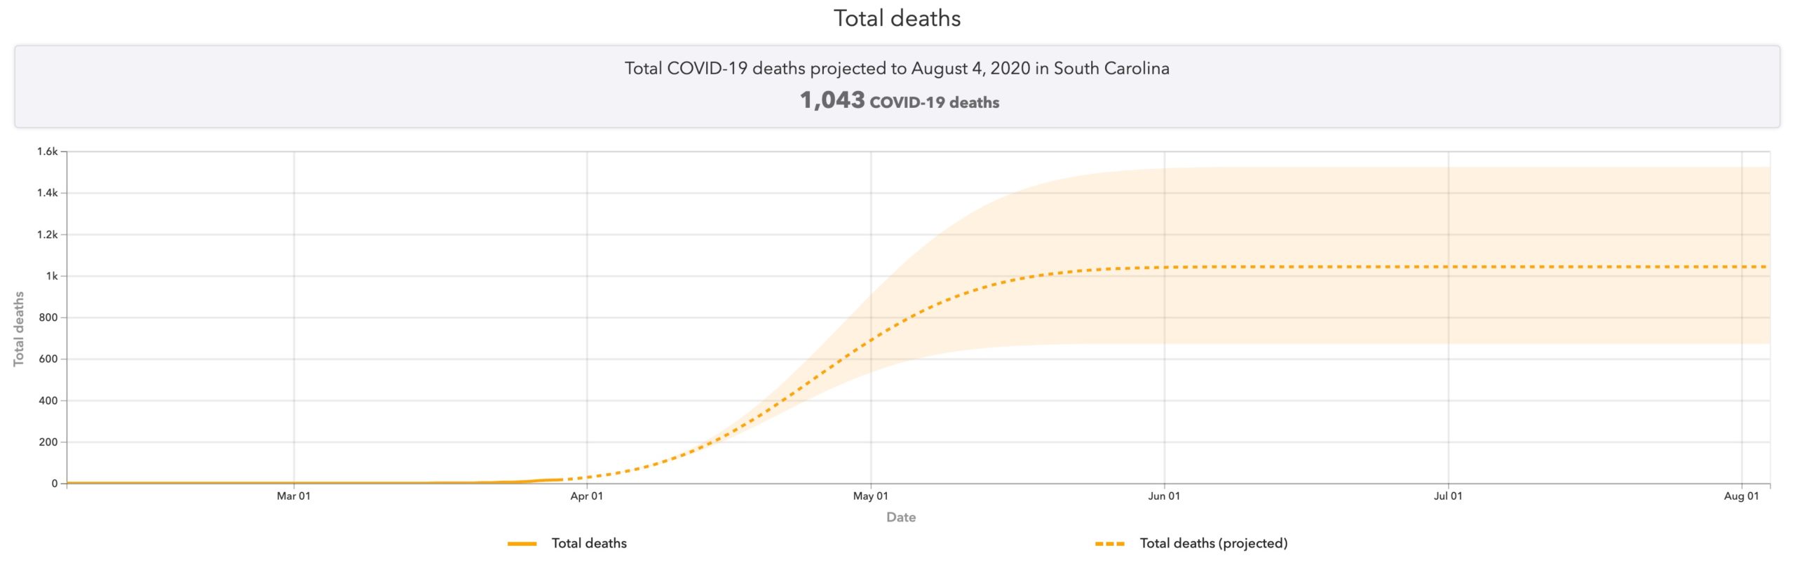Click the dashed orange legend line swatch
Image resolution: width=1795 pixels, height=567 pixels.
click(1110, 544)
